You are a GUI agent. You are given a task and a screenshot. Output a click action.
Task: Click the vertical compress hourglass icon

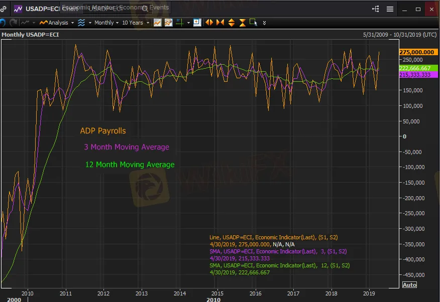point(242,23)
